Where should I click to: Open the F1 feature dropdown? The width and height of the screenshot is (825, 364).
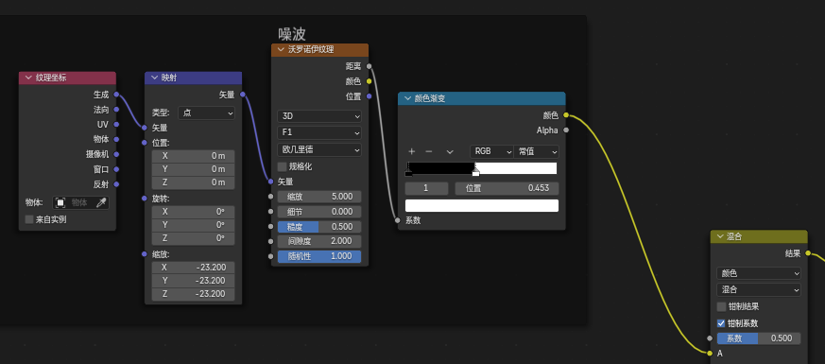tap(319, 132)
